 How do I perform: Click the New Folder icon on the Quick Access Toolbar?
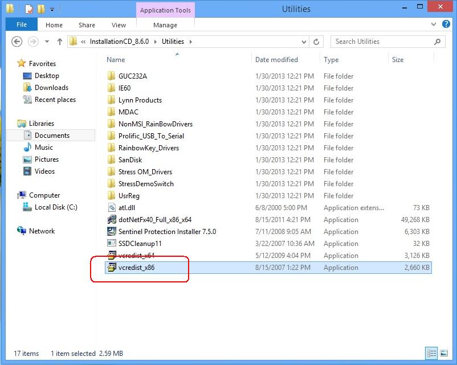(x=41, y=9)
